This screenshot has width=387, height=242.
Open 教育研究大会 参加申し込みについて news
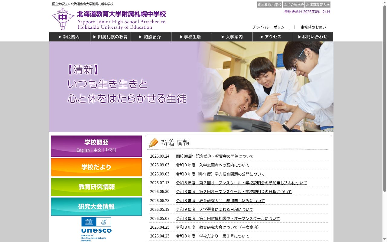click(220, 201)
